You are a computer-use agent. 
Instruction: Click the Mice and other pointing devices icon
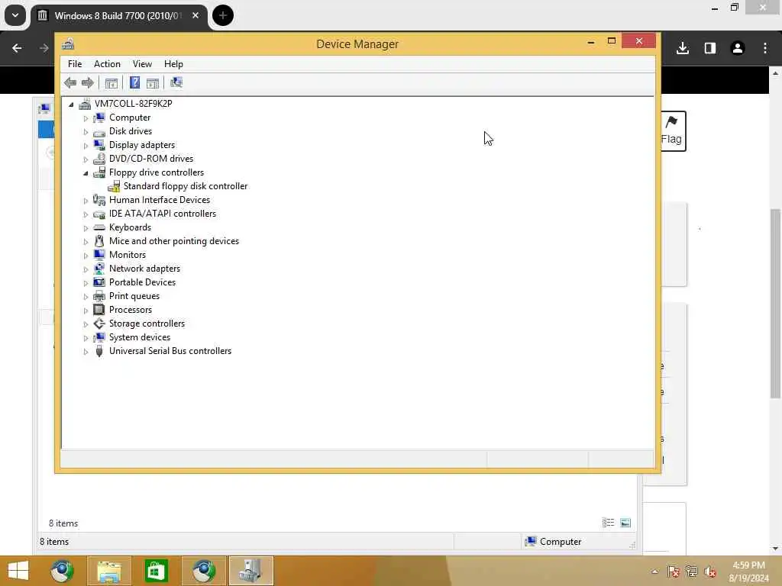point(99,241)
